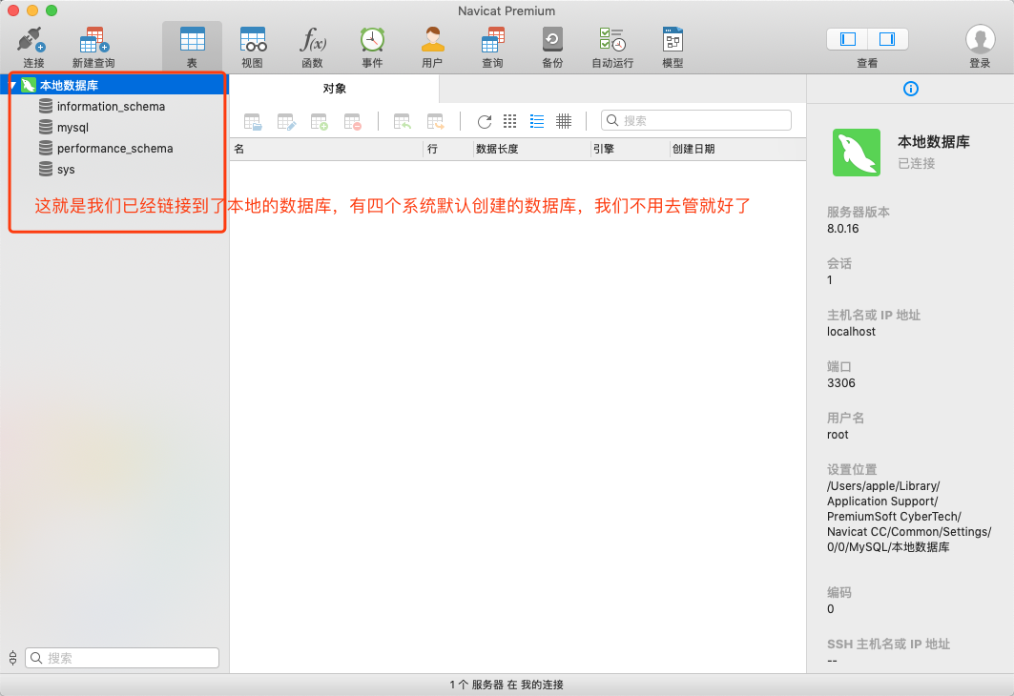
Task: Click the MySQL dolphin icon in info panel
Action: 857,153
